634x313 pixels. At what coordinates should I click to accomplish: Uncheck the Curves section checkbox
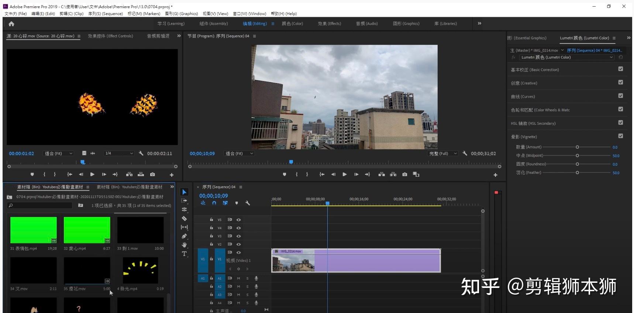click(x=621, y=96)
